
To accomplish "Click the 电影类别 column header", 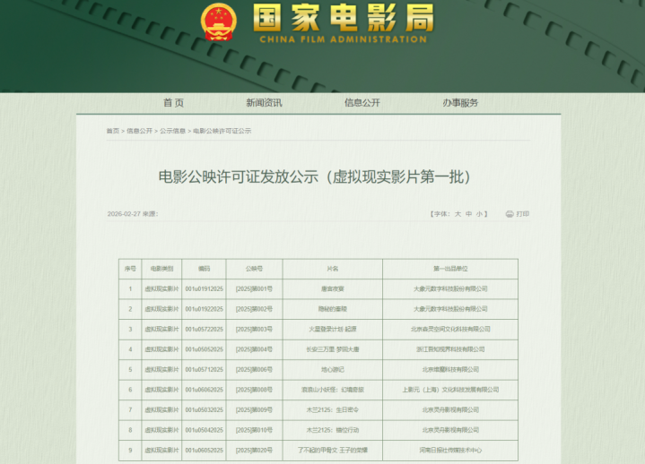I will point(161,269).
